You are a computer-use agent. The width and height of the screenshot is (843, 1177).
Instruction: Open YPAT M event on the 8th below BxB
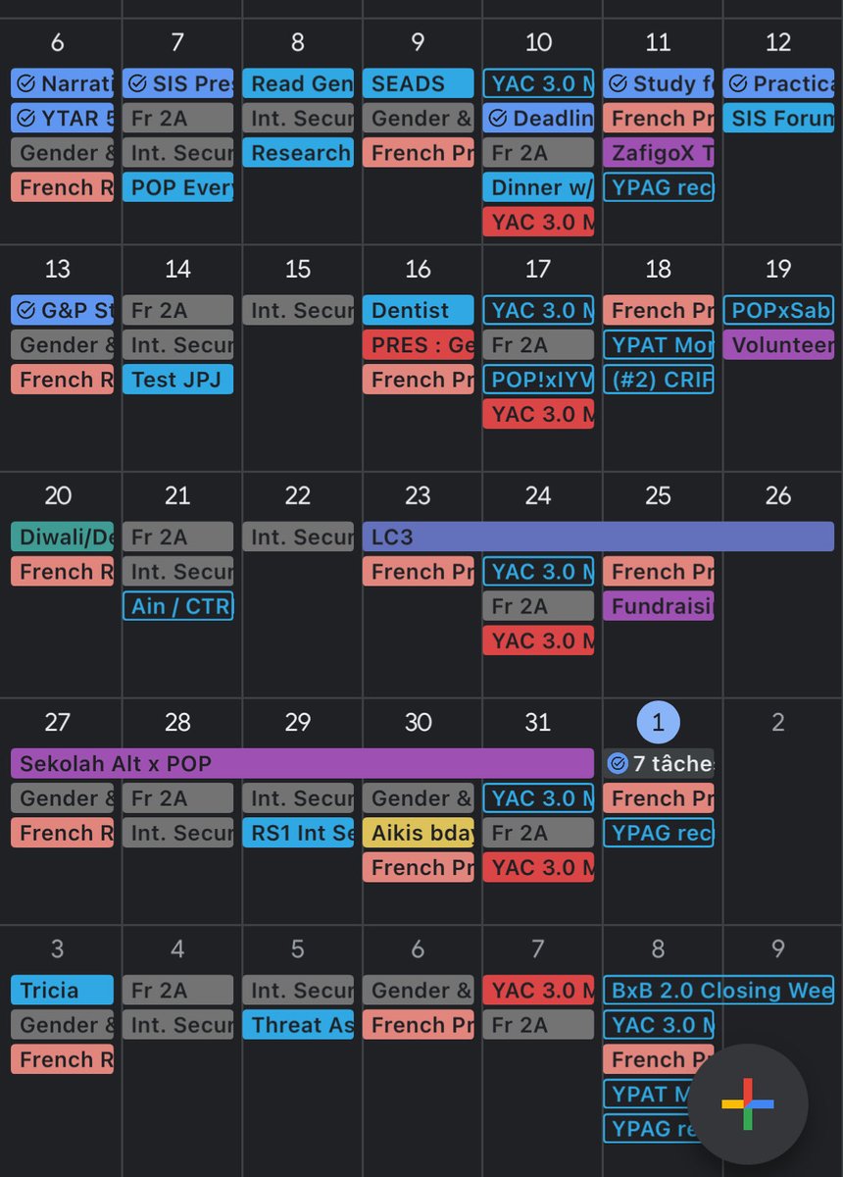coord(648,1093)
